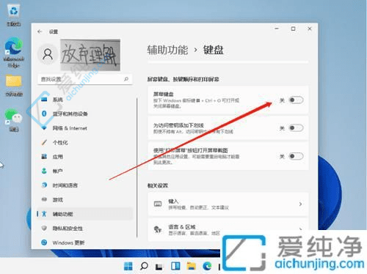The width and height of the screenshot is (367, 274).
Task: Open File Explorer from the taskbar
Action: pyautogui.click(x=192, y=266)
